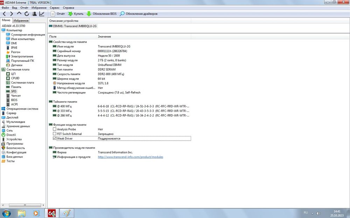Click the user profile toolbar icon

34,14
